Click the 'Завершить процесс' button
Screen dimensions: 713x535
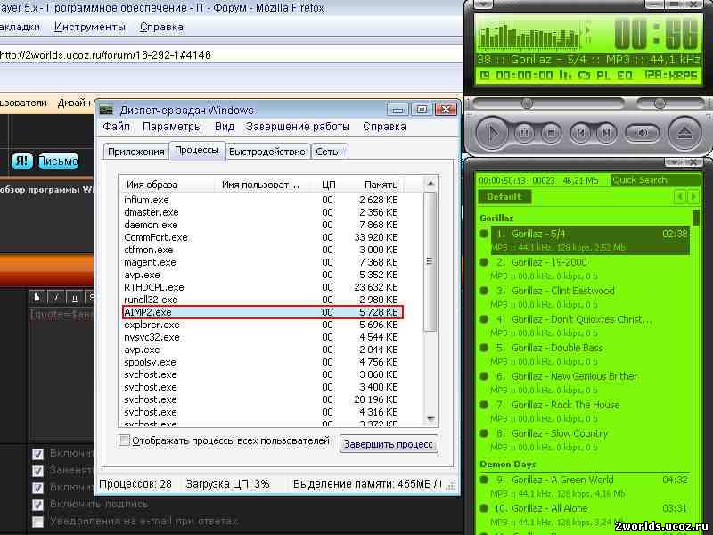[389, 444]
